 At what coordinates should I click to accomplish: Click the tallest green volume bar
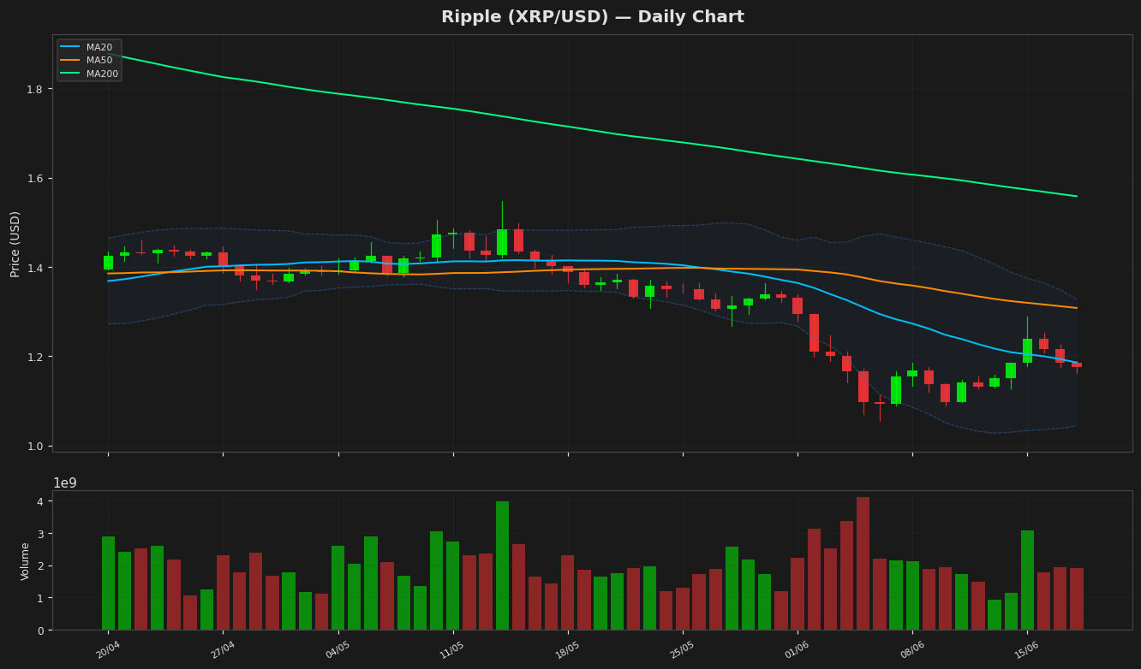pos(502,566)
